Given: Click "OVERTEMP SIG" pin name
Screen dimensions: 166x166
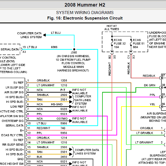Looking at the screenshot, I should [13, 121].
